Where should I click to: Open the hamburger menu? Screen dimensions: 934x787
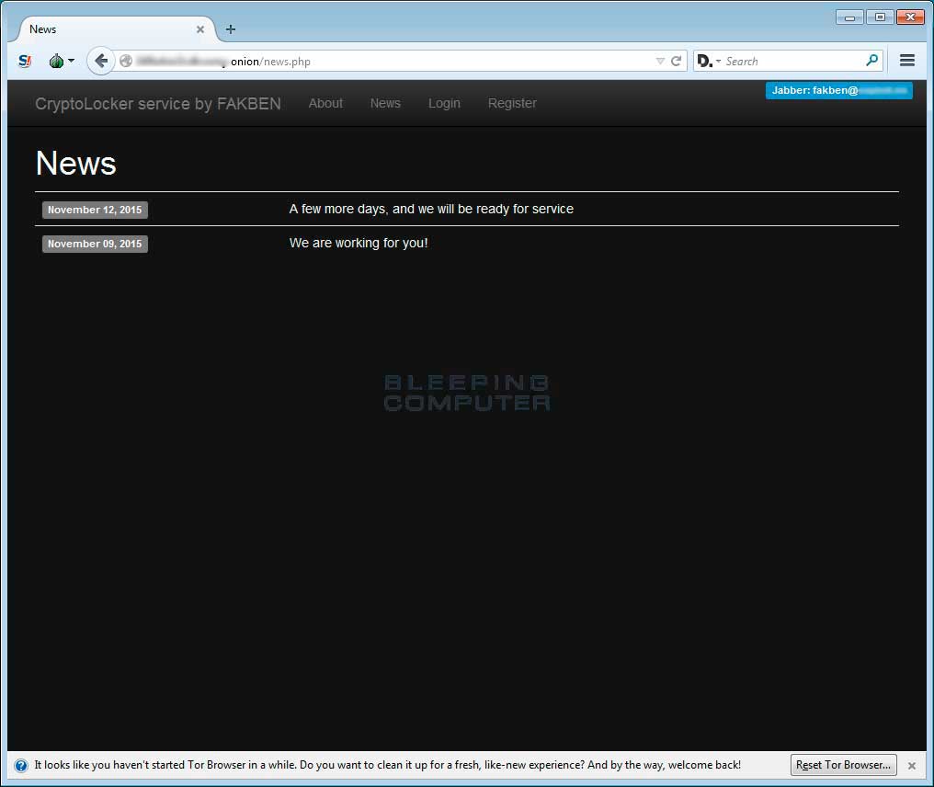(x=907, y=60)
